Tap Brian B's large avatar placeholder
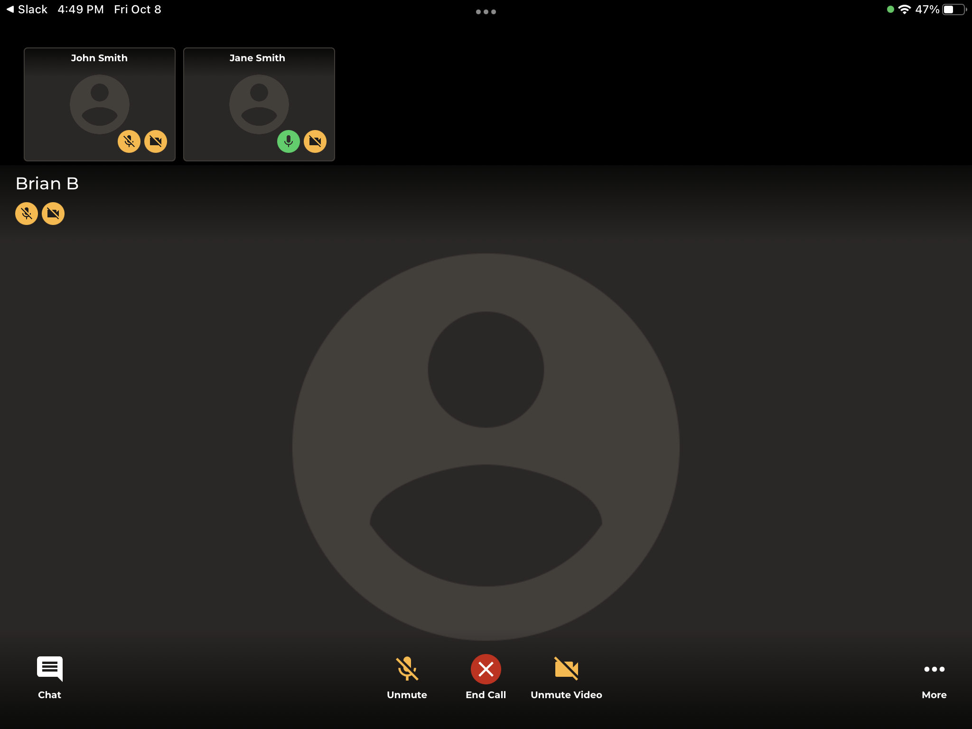Screen dimensions: 972x729 [486, 446]
